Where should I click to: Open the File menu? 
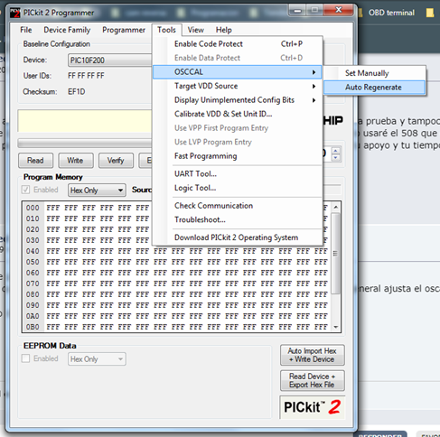(26, 30)
